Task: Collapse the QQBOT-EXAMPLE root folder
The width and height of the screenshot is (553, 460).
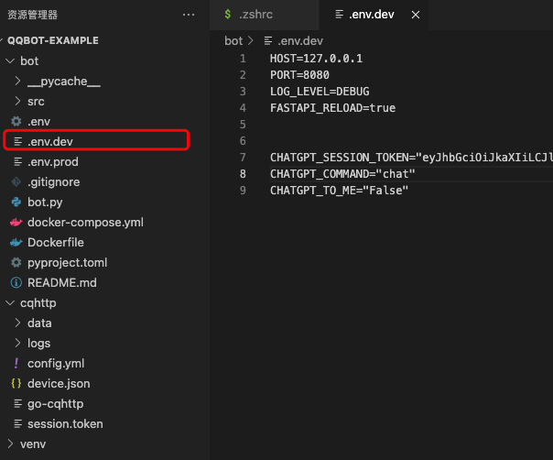Action: [53, 40]
